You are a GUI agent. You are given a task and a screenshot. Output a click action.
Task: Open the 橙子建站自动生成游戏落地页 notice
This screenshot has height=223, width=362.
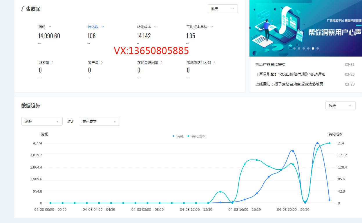click(x=289, y=84)
